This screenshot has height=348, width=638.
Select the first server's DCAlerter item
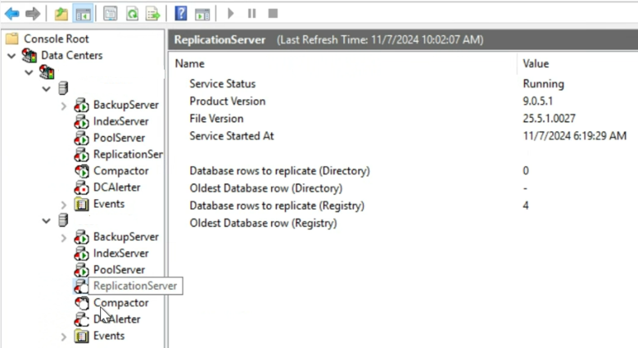[x=116, y=188]
